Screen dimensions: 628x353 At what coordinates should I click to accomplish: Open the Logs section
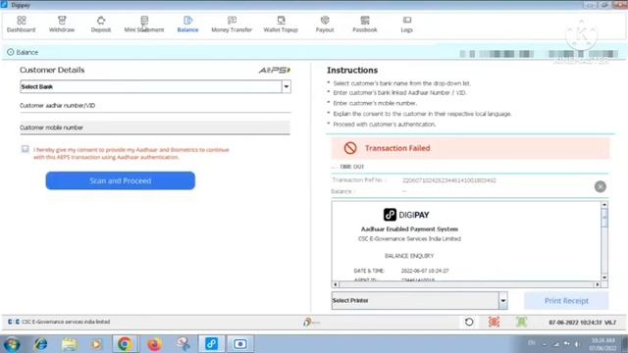tap(407, 24)
